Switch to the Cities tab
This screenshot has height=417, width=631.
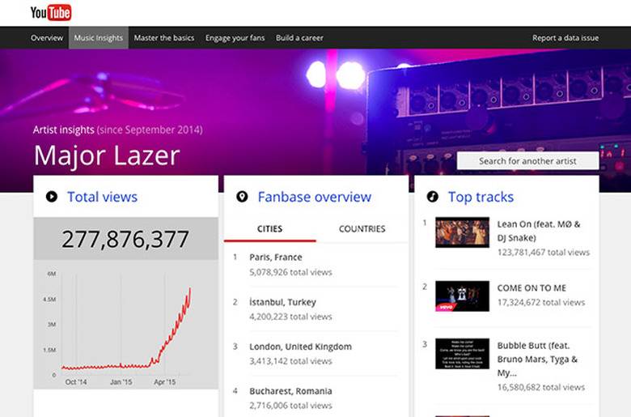269,229
